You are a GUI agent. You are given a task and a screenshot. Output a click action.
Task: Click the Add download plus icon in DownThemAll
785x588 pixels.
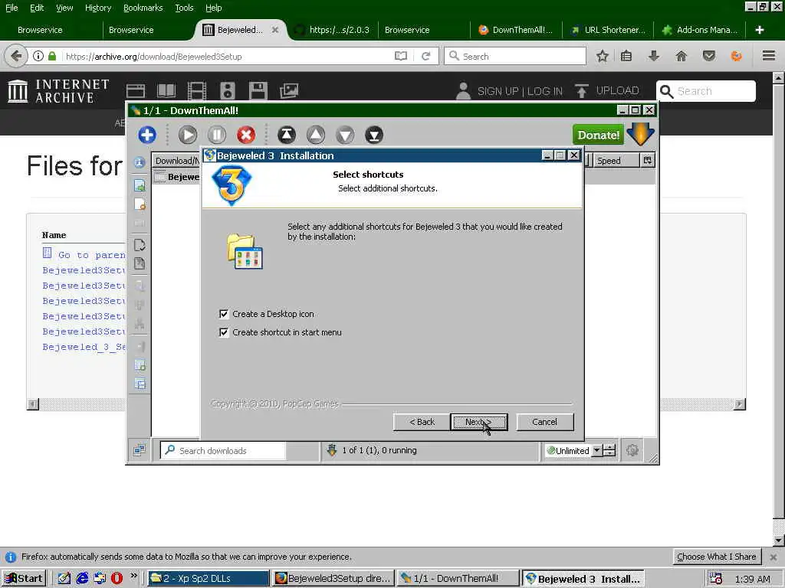[147, 135]
